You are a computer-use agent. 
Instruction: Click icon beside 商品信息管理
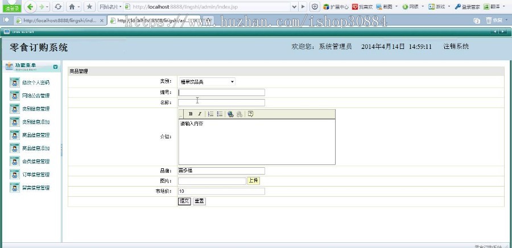coord(15,135)
